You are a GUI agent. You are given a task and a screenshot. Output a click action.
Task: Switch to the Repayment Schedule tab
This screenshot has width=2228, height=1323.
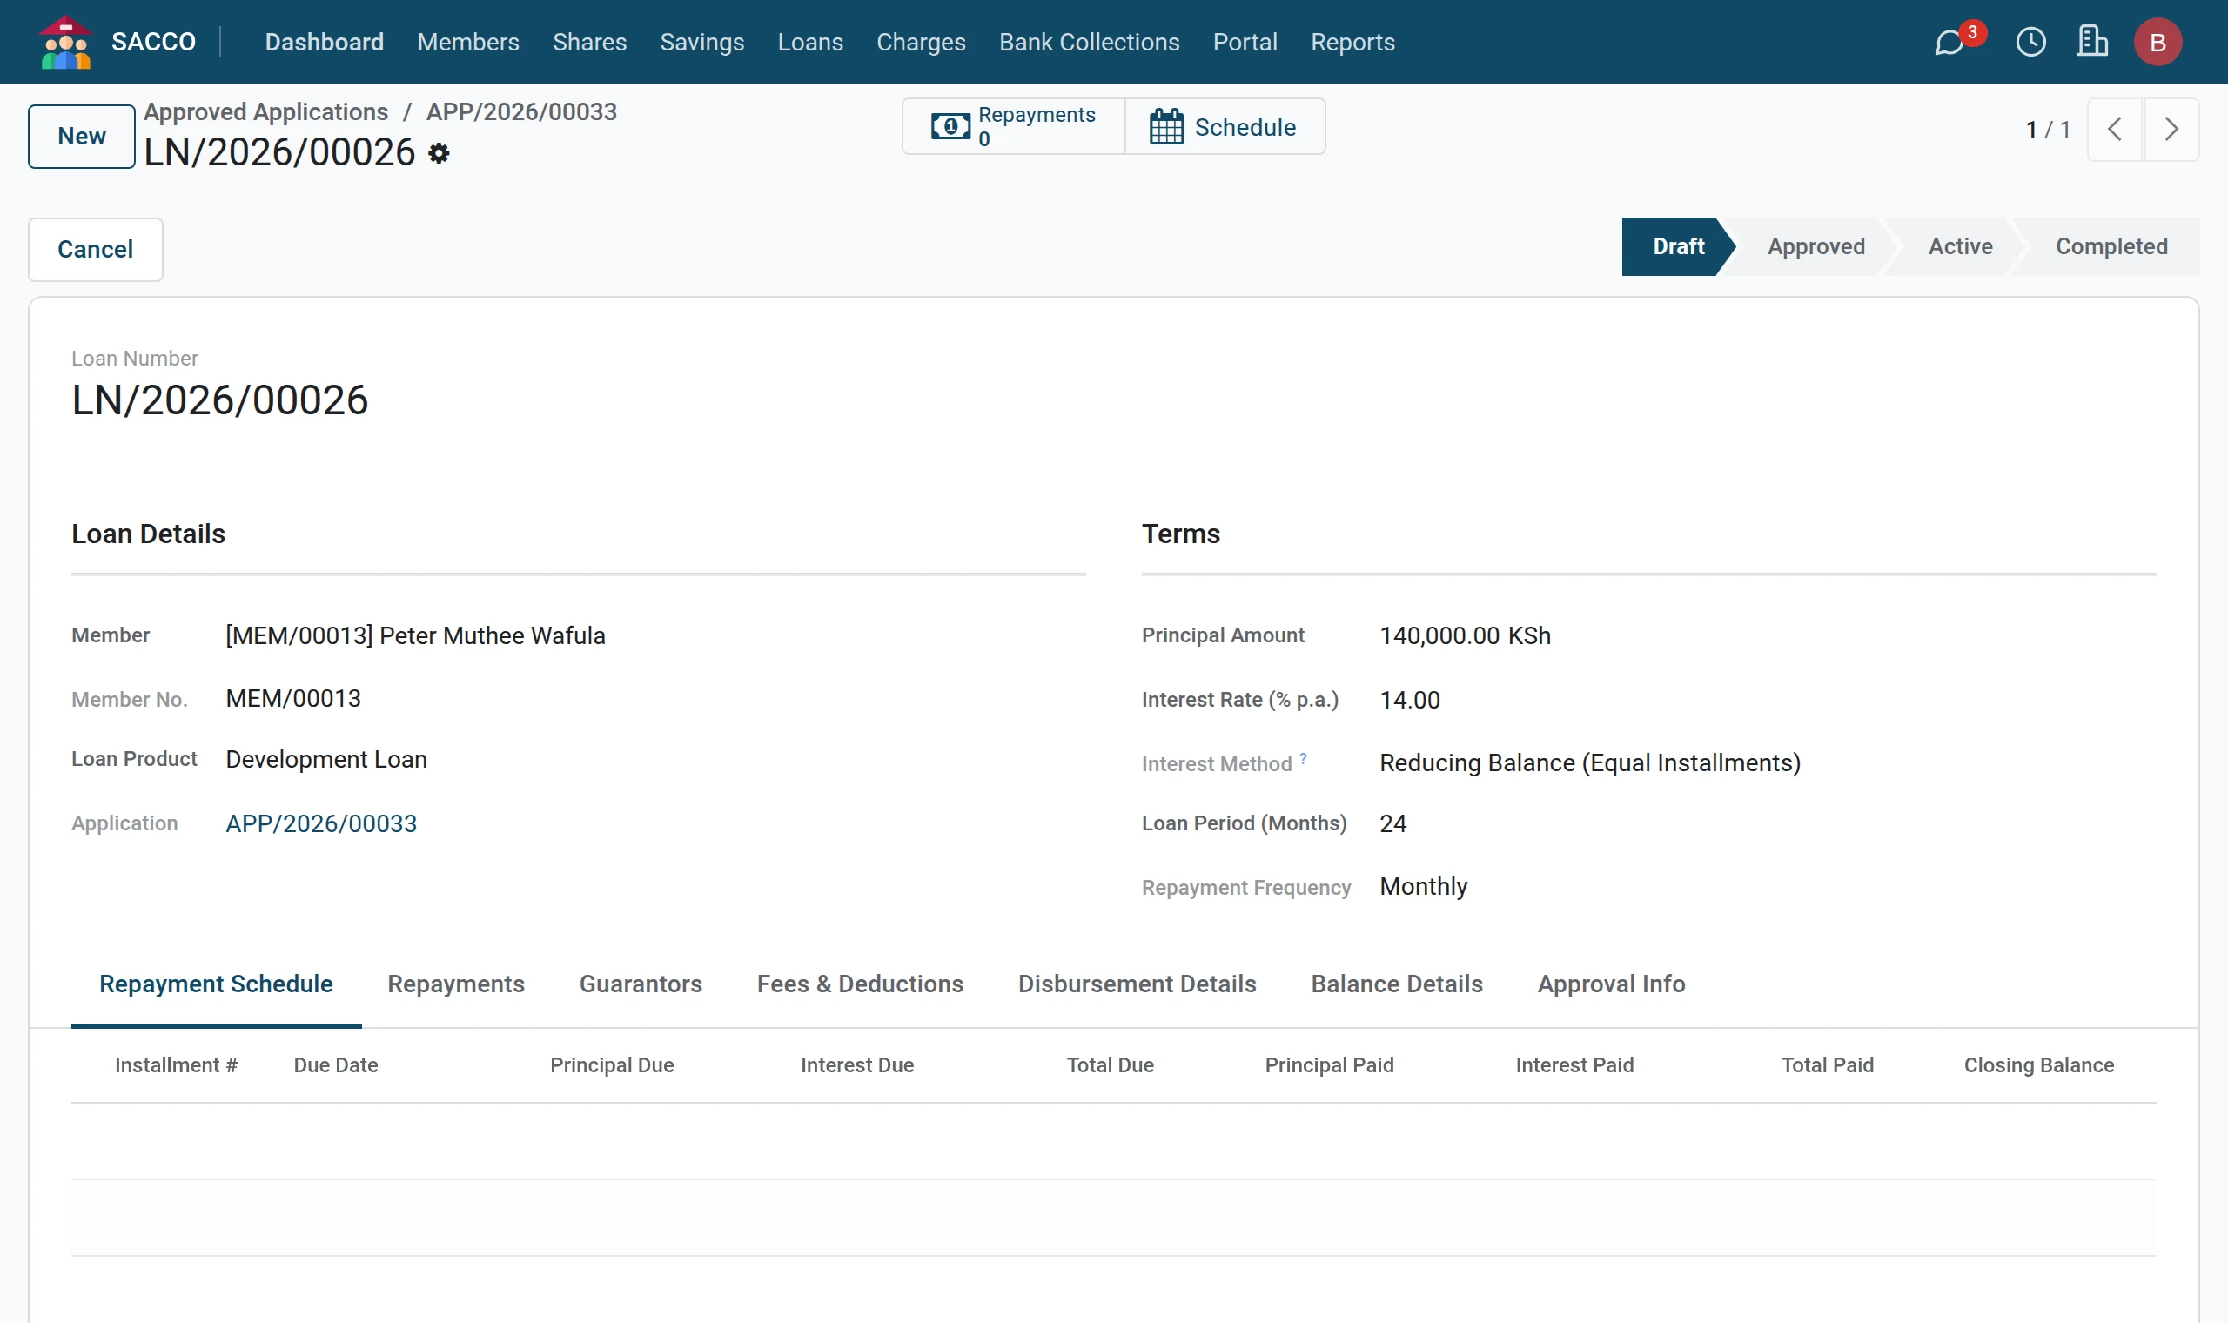pyautogui.click(x=216, y=984)
